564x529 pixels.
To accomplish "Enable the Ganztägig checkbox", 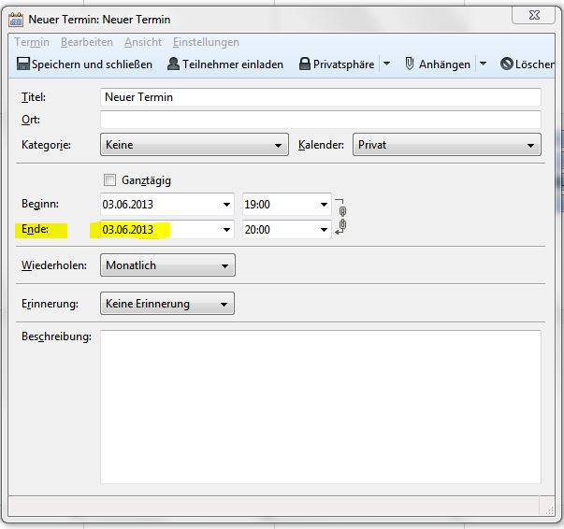I will tap(109, 179).
